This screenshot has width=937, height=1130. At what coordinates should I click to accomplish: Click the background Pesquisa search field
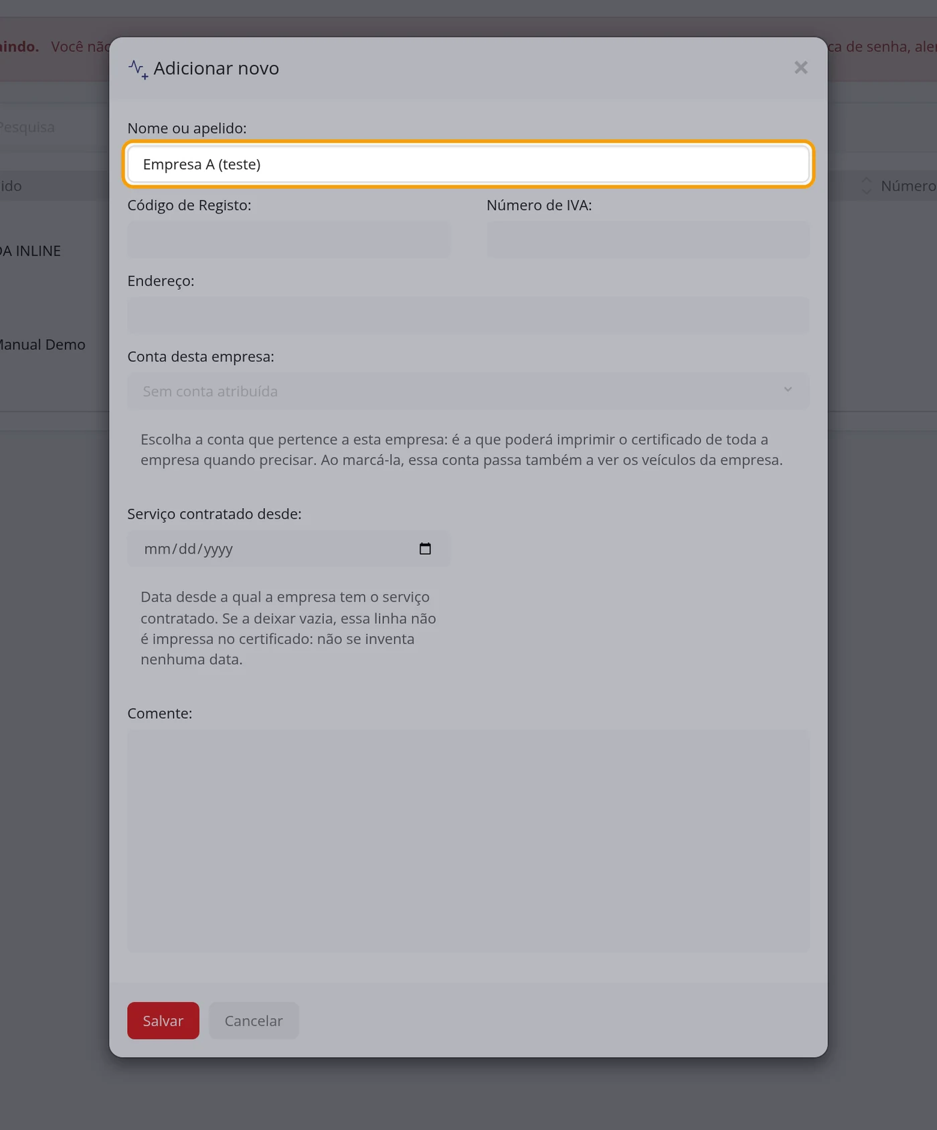pos(54,127)
